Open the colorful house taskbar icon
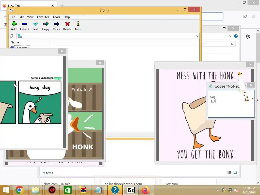 coord(83,190)
